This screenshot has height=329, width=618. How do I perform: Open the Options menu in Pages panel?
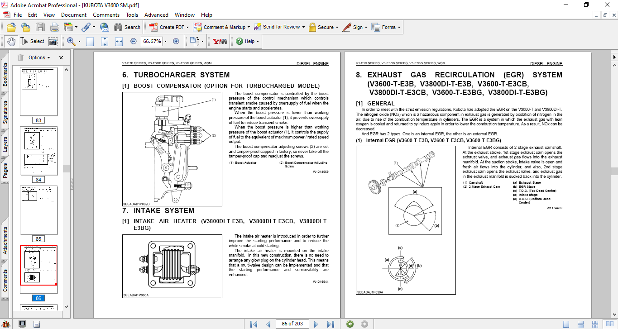[x=37, y=57]
